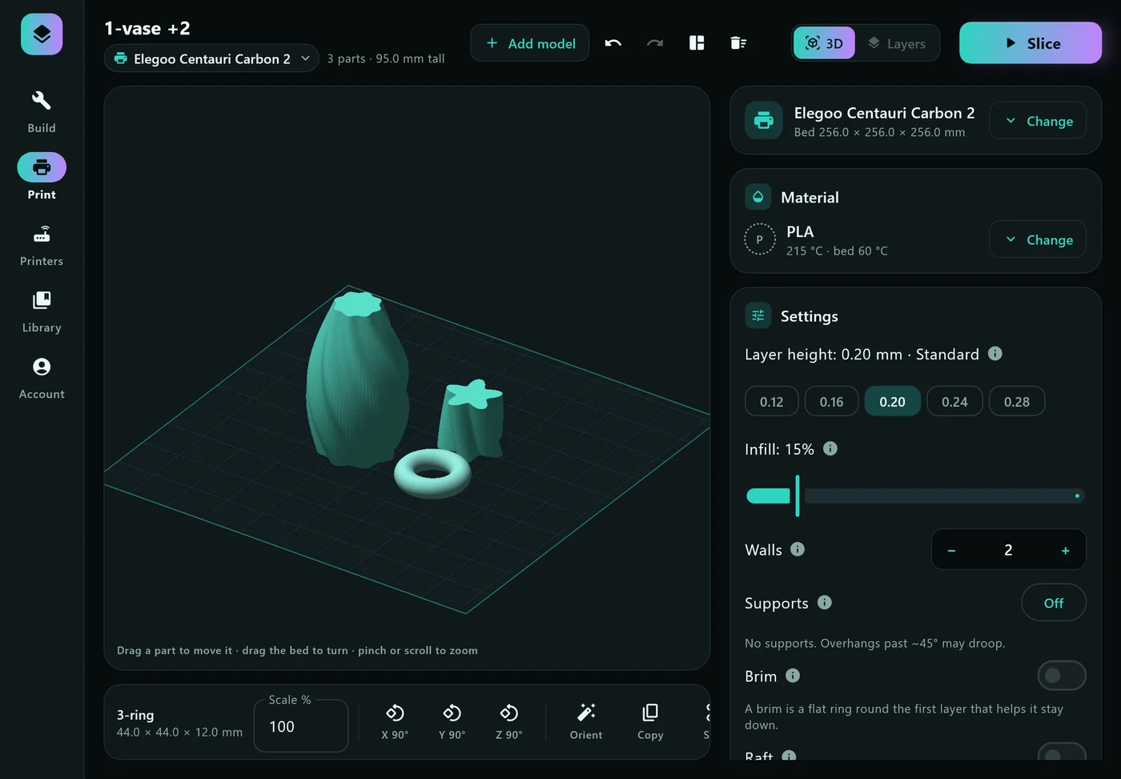
Task: Select the 0.12 layer height option
Action: (772, 402)
